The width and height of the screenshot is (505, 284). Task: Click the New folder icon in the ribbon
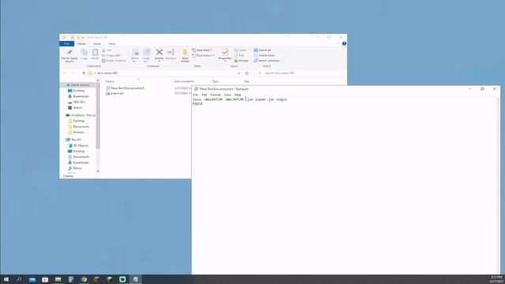tap(185, 55)
